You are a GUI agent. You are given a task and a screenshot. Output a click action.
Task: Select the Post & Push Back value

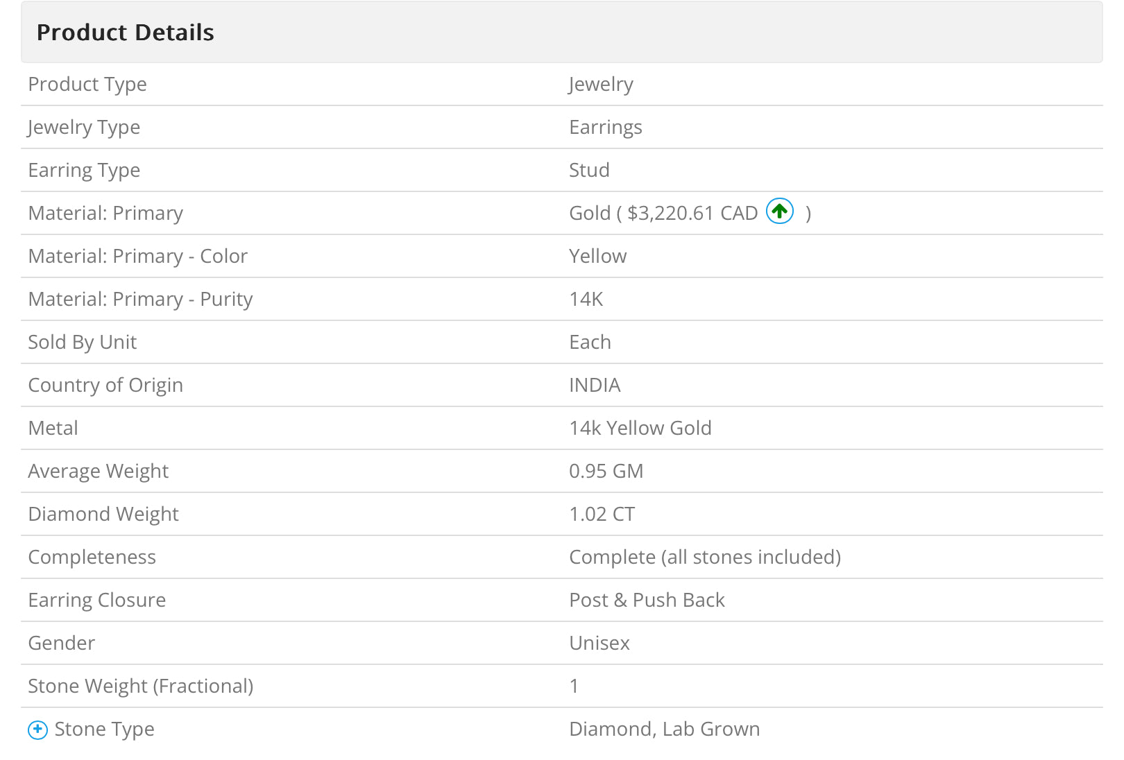click(x=647, y=600)
